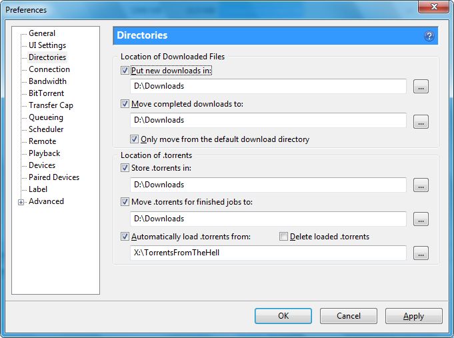Browse folder for auto-load .torrents path
Image resolution: width=454 pixels, height=338 pixels.
pyautogui.click(x=421, y=253)
